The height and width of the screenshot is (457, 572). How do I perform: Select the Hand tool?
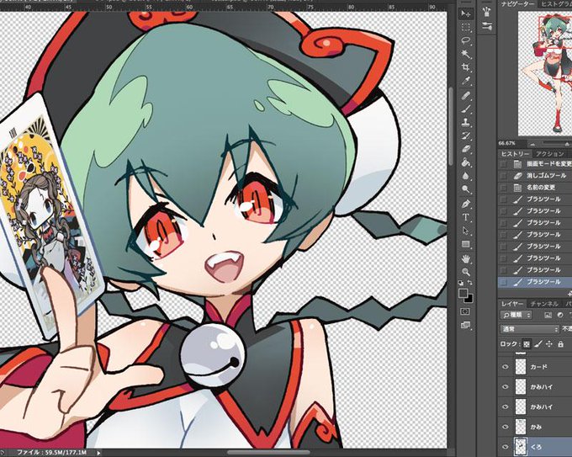tap(466, 258)
